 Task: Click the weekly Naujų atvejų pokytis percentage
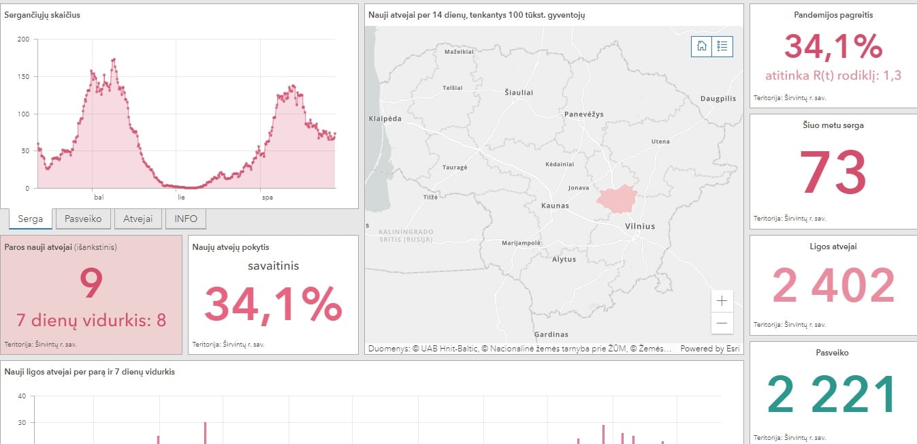click(273, 304)
